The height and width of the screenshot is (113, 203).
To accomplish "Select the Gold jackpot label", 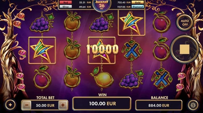I will (138, 3).
